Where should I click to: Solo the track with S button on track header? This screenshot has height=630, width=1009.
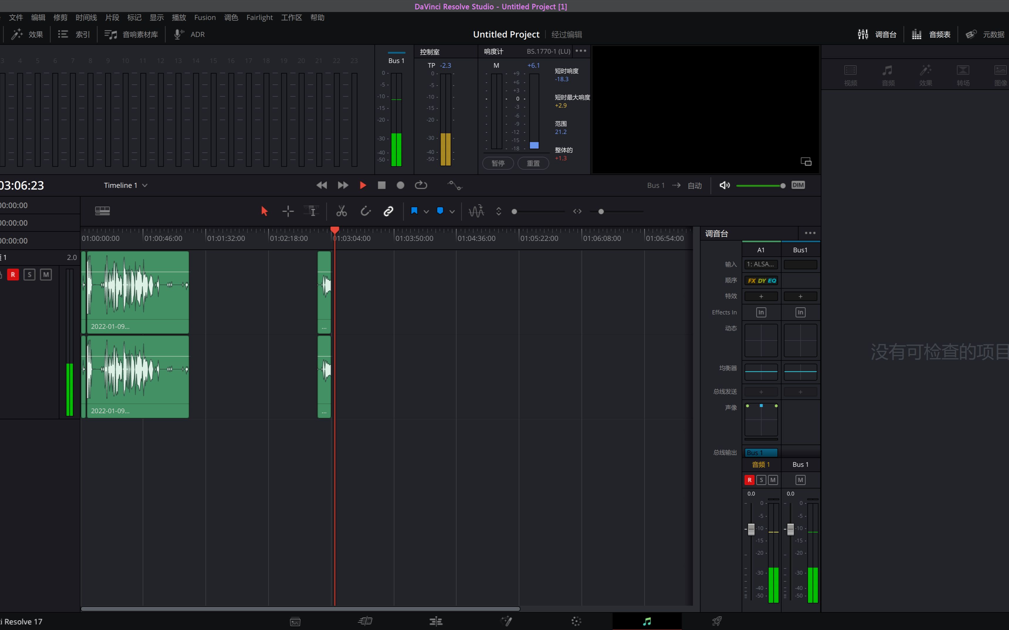[29, 275]
